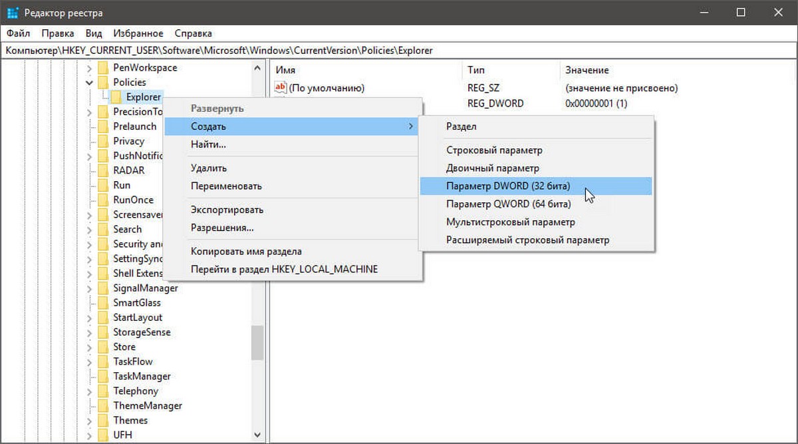Expand the PushNotific node arrow
Image resolution: width=798 pixels, height=444 pixels.
89,156
